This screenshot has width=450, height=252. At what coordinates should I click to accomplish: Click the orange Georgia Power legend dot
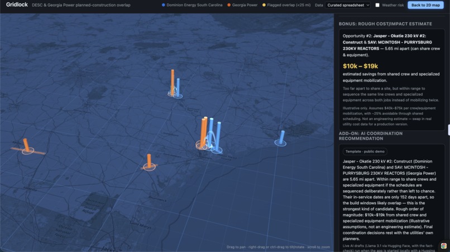click(229, 5)
